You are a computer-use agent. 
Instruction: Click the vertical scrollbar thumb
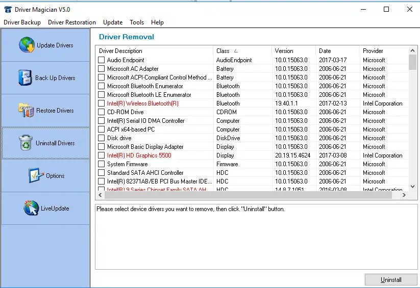pyautogui.click(x=412, y=62)
